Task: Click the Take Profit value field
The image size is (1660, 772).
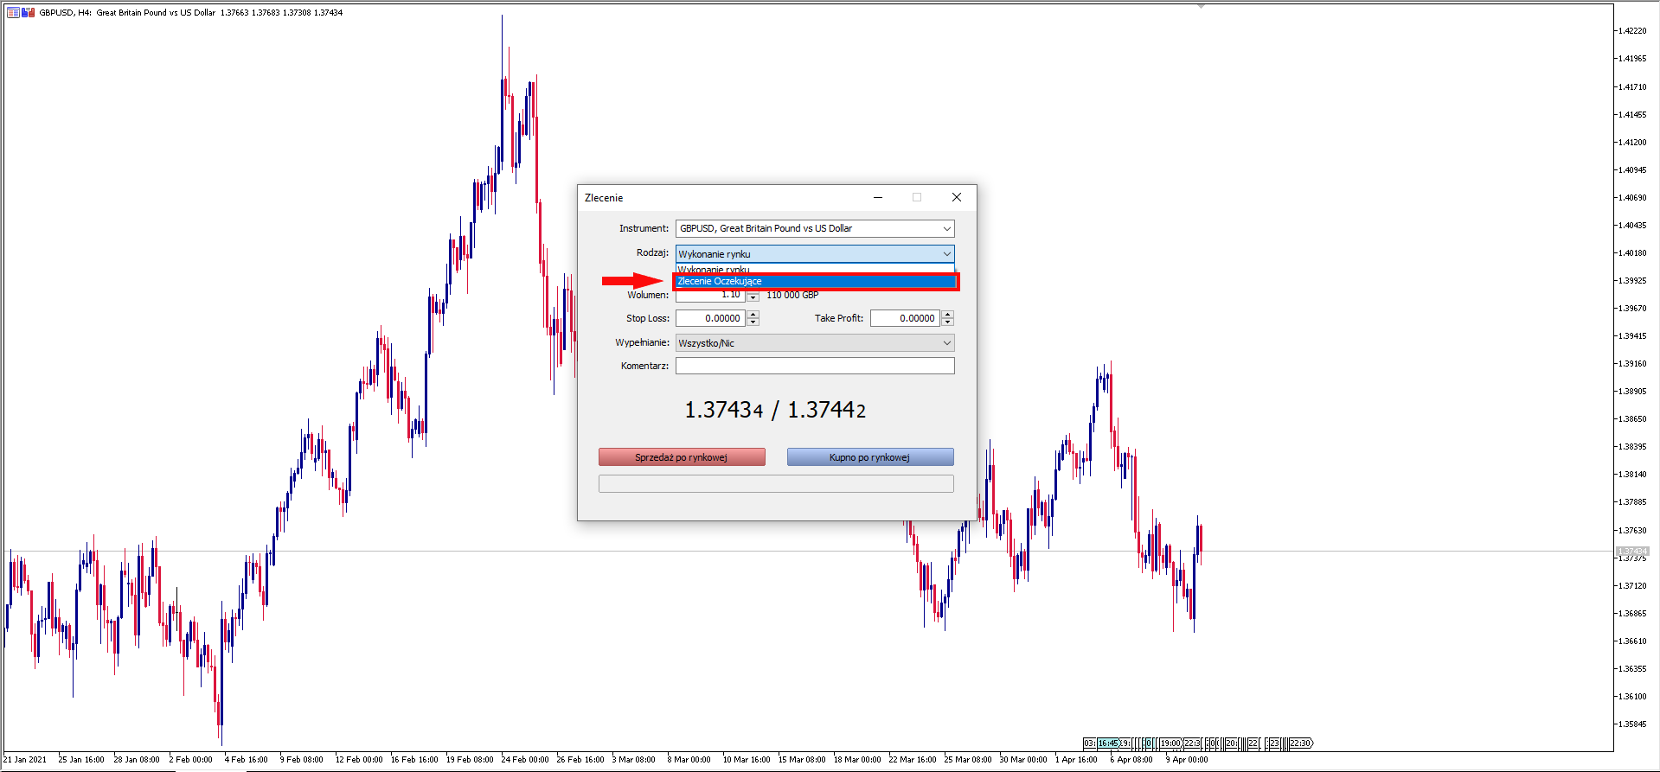Action: tap(905, 318)
